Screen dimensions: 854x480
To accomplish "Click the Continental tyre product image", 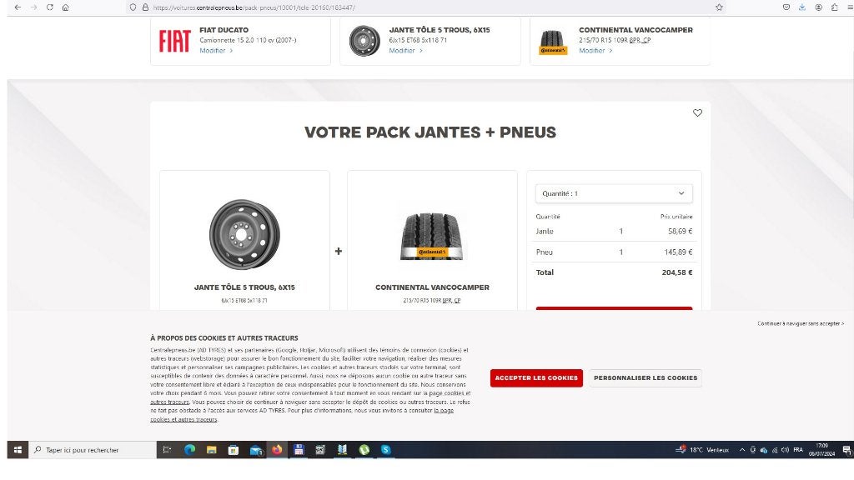I will tap(432, 236).
